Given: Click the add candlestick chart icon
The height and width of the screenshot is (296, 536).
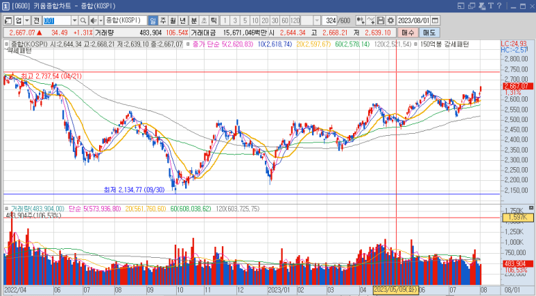Looking at the screenshot, I should [x=361, y=21].
